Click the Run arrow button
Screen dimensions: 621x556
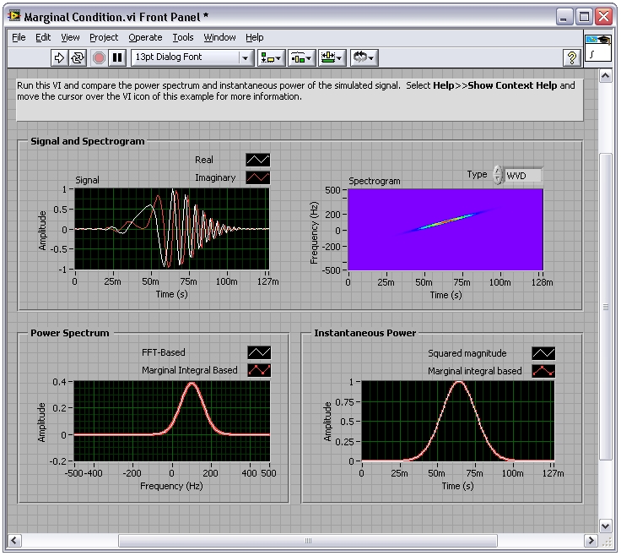(59, 57)
